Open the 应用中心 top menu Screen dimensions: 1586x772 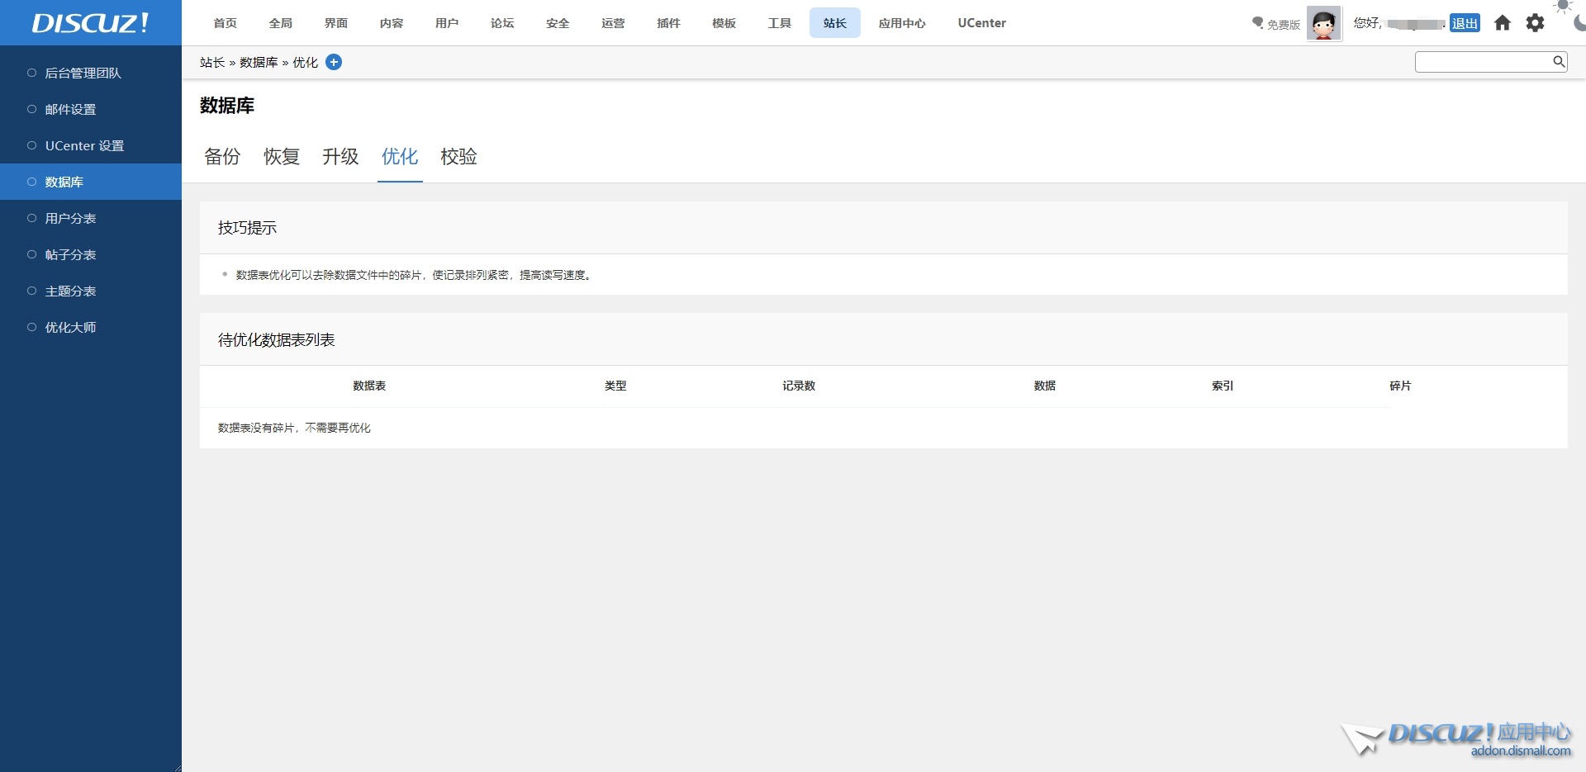[x=902, y=23]
